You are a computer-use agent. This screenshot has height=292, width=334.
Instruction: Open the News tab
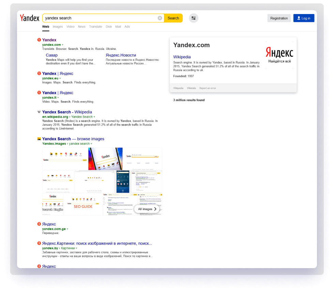(81, 27)
